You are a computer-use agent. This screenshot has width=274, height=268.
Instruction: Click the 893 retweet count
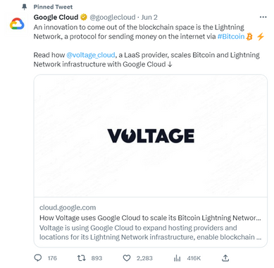(96, 258)
